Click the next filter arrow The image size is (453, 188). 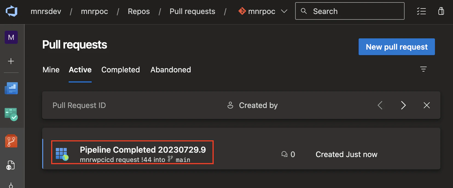[x=403, y=105]
